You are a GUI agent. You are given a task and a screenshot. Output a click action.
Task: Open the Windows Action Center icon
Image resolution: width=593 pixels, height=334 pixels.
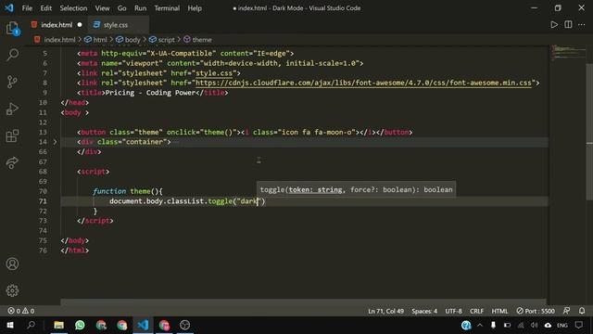(x=579, y=325)
